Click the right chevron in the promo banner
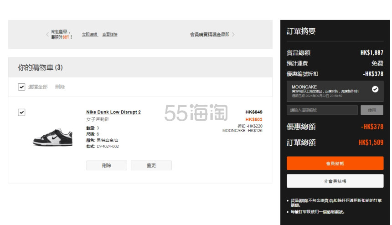 point(233,35)
